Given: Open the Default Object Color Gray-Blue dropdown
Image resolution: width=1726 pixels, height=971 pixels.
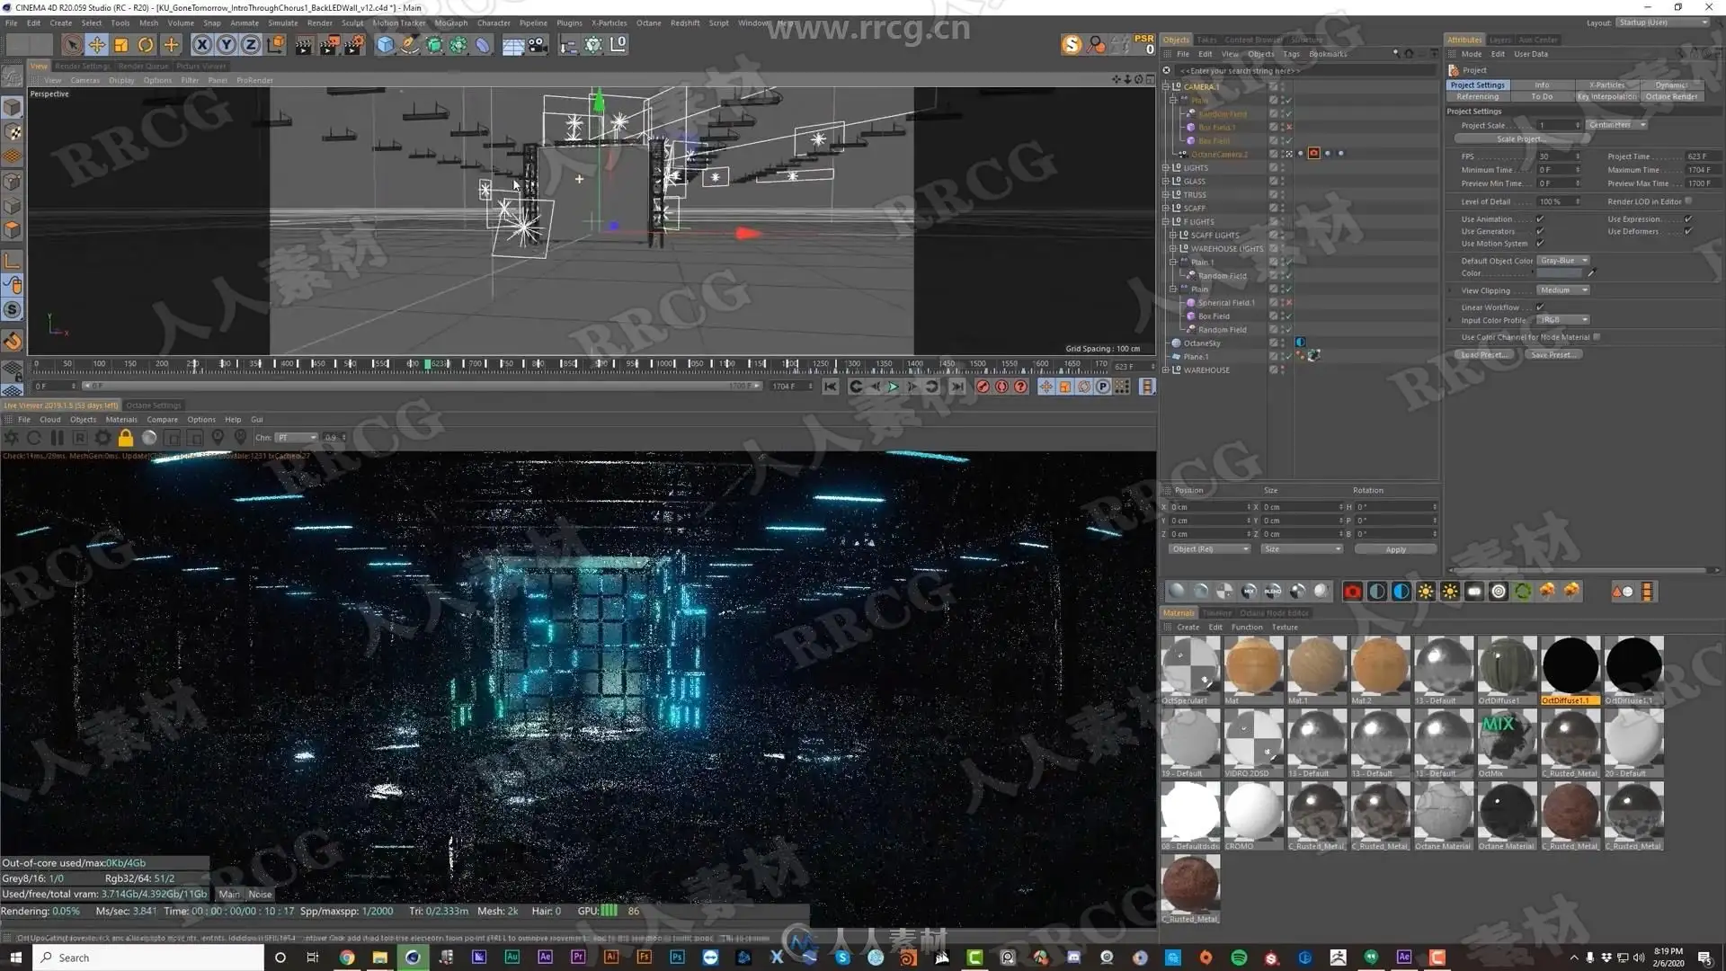Looking at the screenshot, I should [1563, 261].
